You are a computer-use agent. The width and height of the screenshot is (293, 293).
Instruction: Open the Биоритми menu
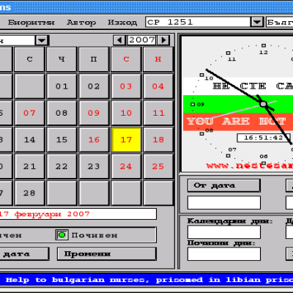(31, 23)
